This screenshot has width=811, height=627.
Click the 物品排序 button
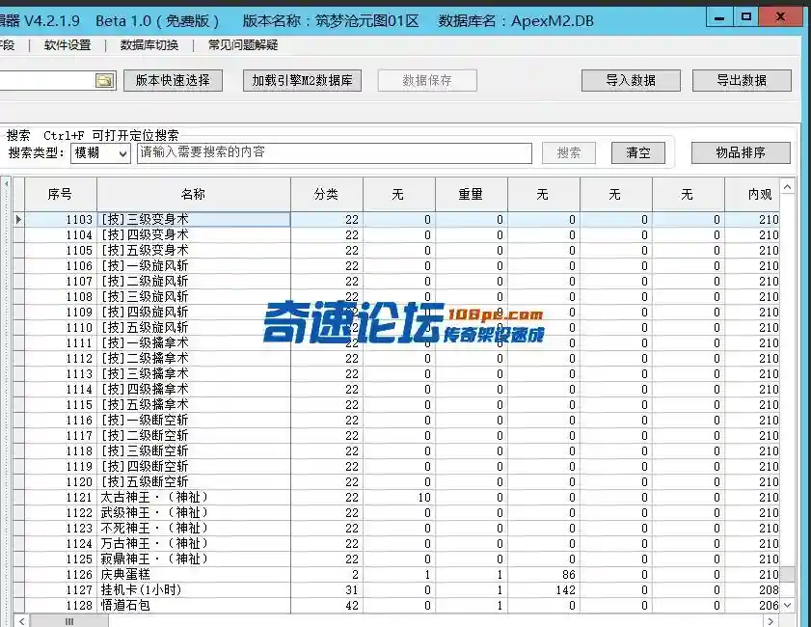click(x=741, y=153)
